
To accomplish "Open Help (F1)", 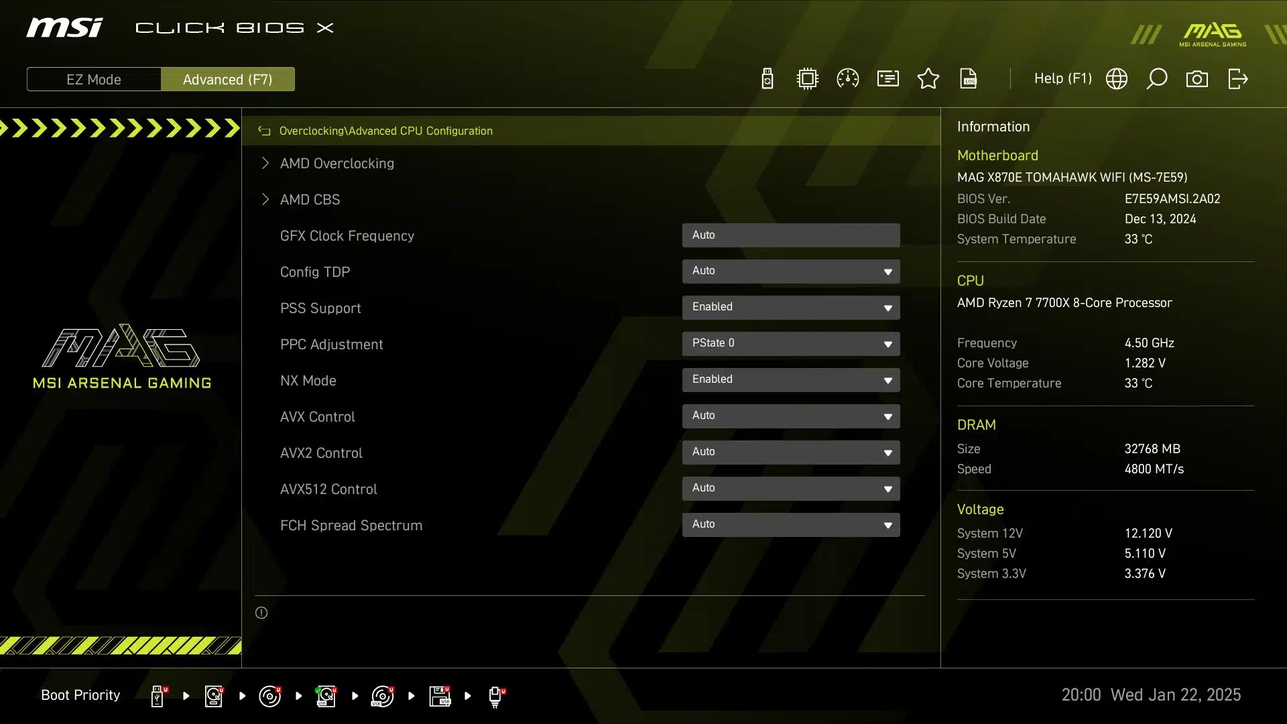I will tap(1063, 78).
